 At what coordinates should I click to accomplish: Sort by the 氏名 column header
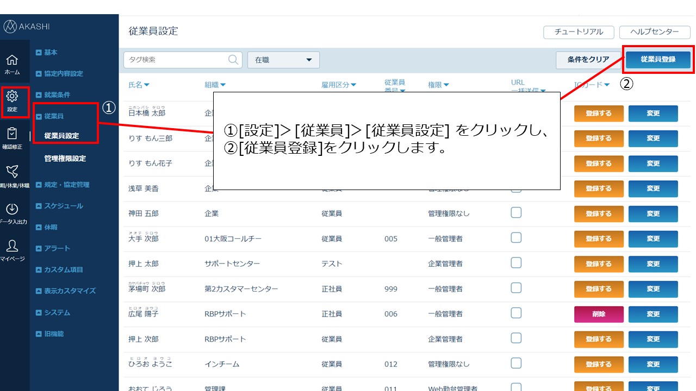click(139, 85)
